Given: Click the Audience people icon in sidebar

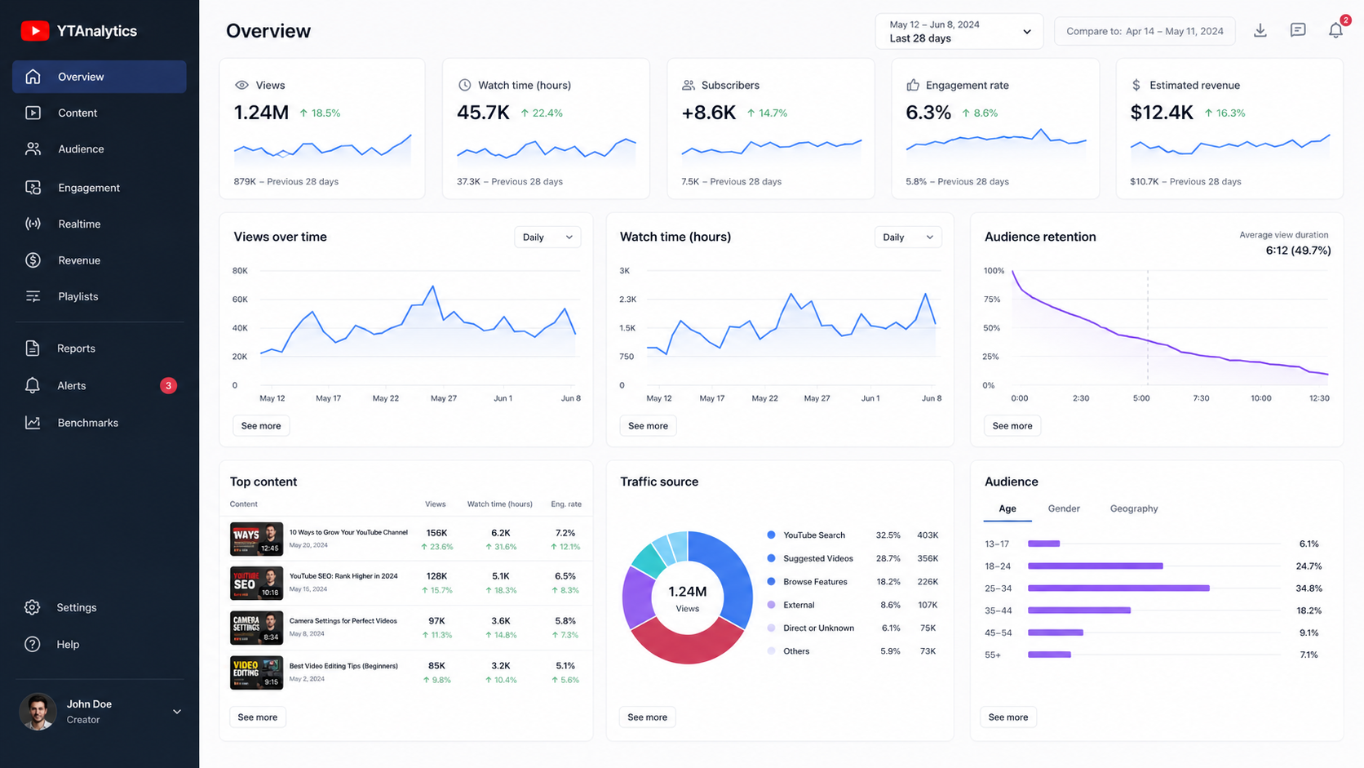Looking at the screenshot, I should pyautogui.click(x=33, y=149).
